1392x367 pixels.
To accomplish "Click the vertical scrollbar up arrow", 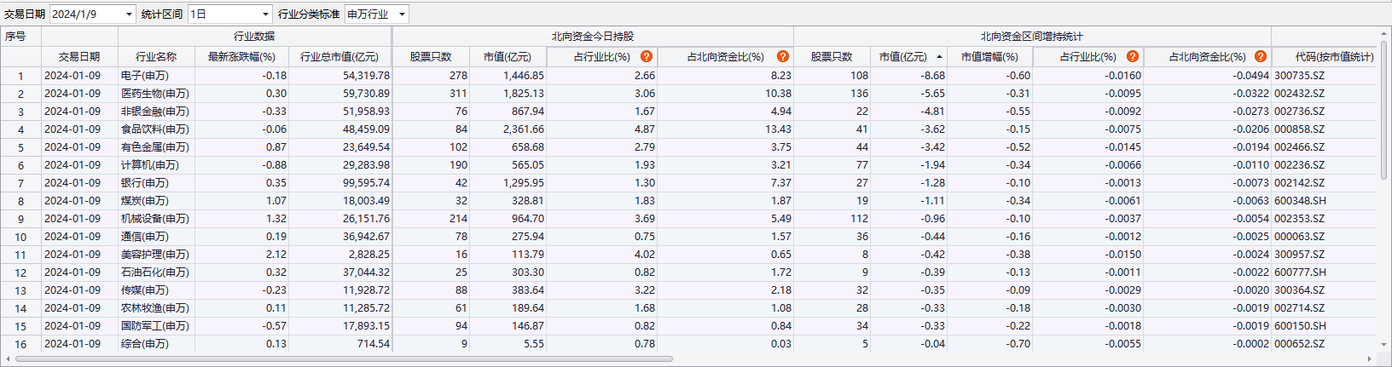I will 1383,34.
